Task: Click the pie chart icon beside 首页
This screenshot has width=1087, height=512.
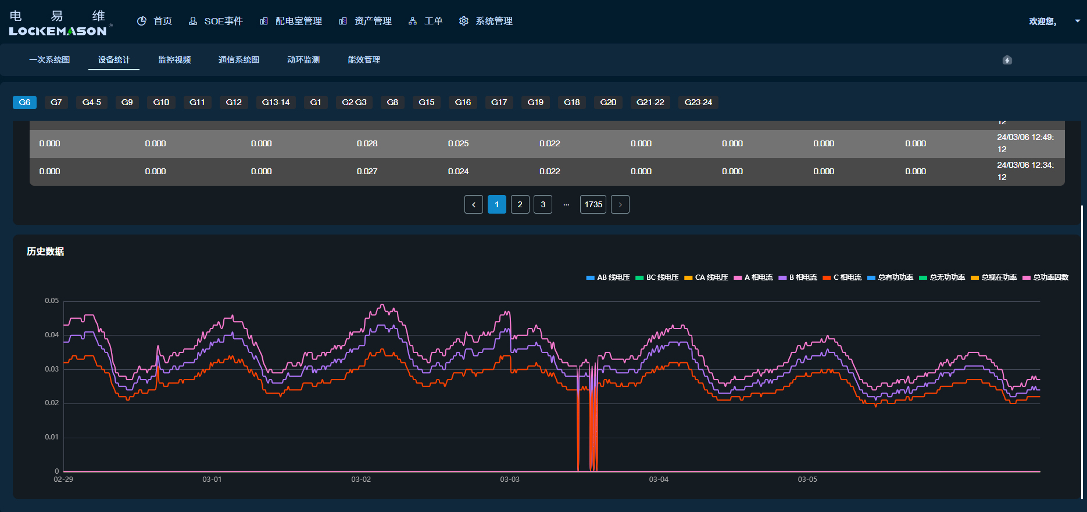Action: pyautogui.click(x=141, y=21)
